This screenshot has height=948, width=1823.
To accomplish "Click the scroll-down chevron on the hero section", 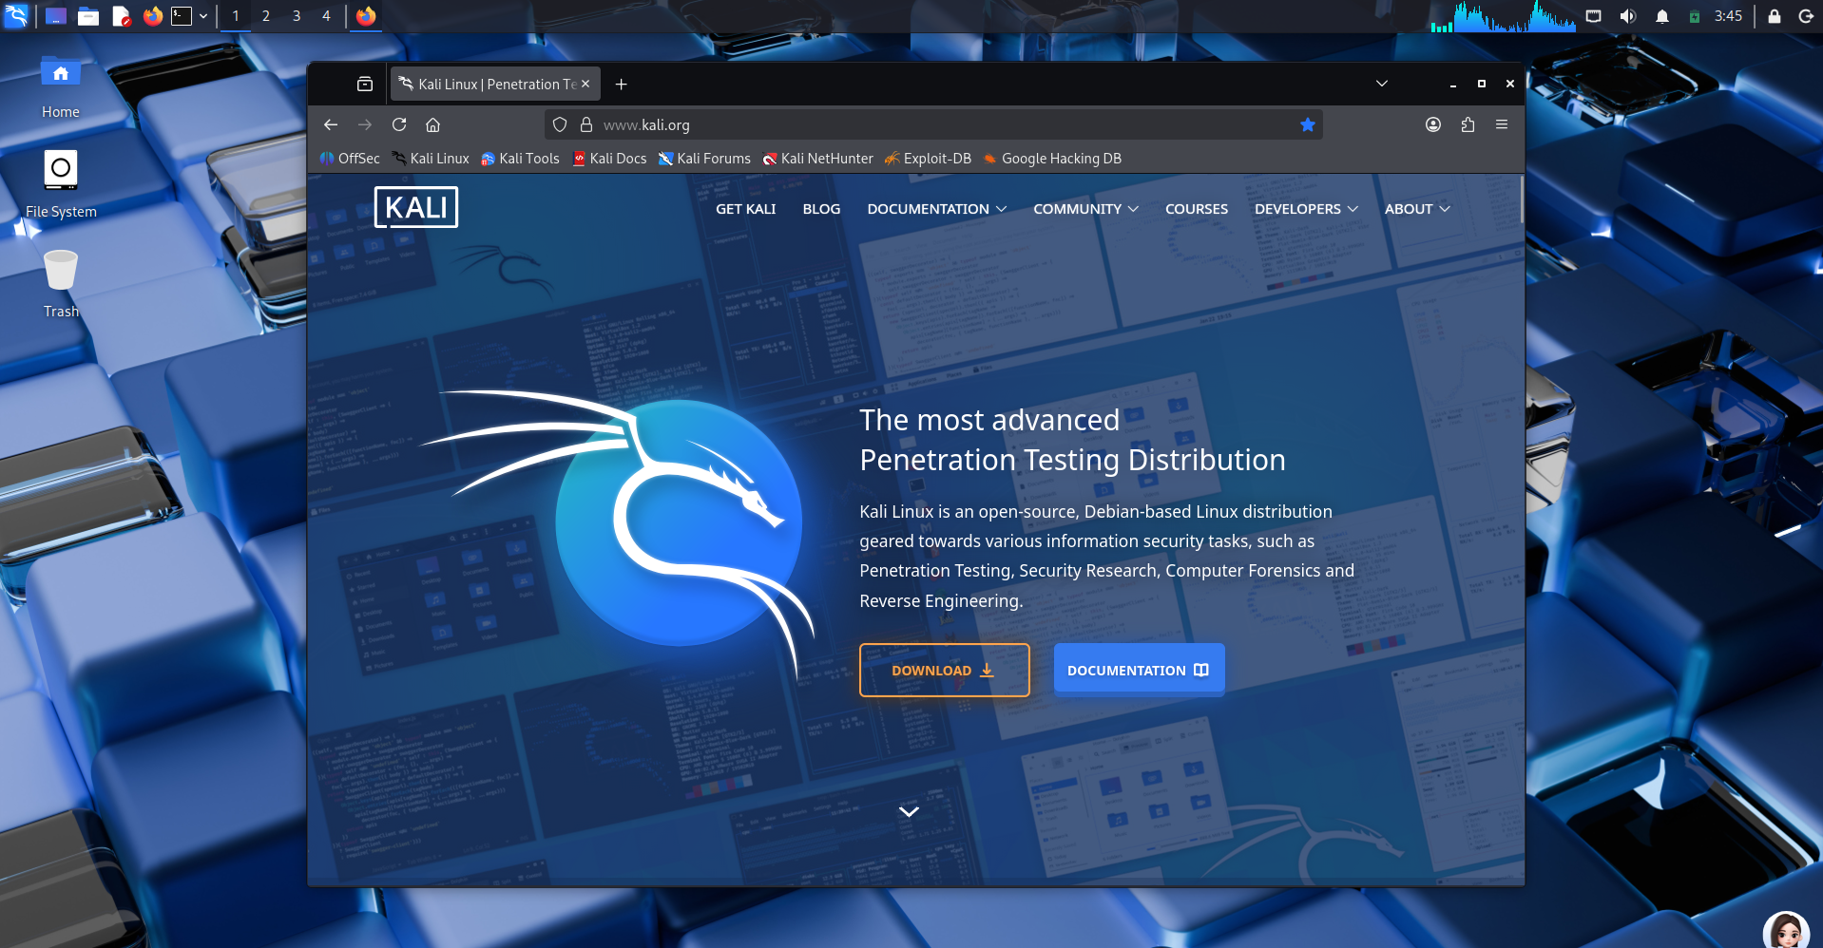I will pyautogui.click(x=909, y=811).
